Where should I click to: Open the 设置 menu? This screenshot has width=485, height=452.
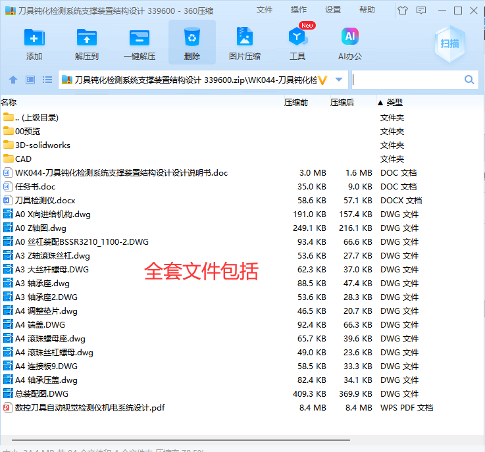click(x=333, y=10)
